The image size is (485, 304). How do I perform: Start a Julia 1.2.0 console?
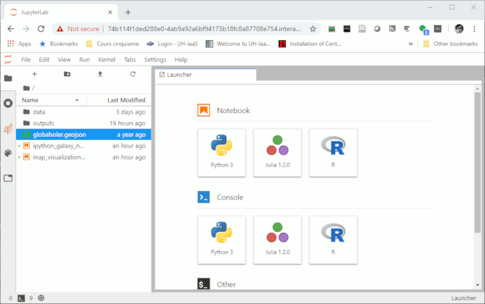(277, 240)
